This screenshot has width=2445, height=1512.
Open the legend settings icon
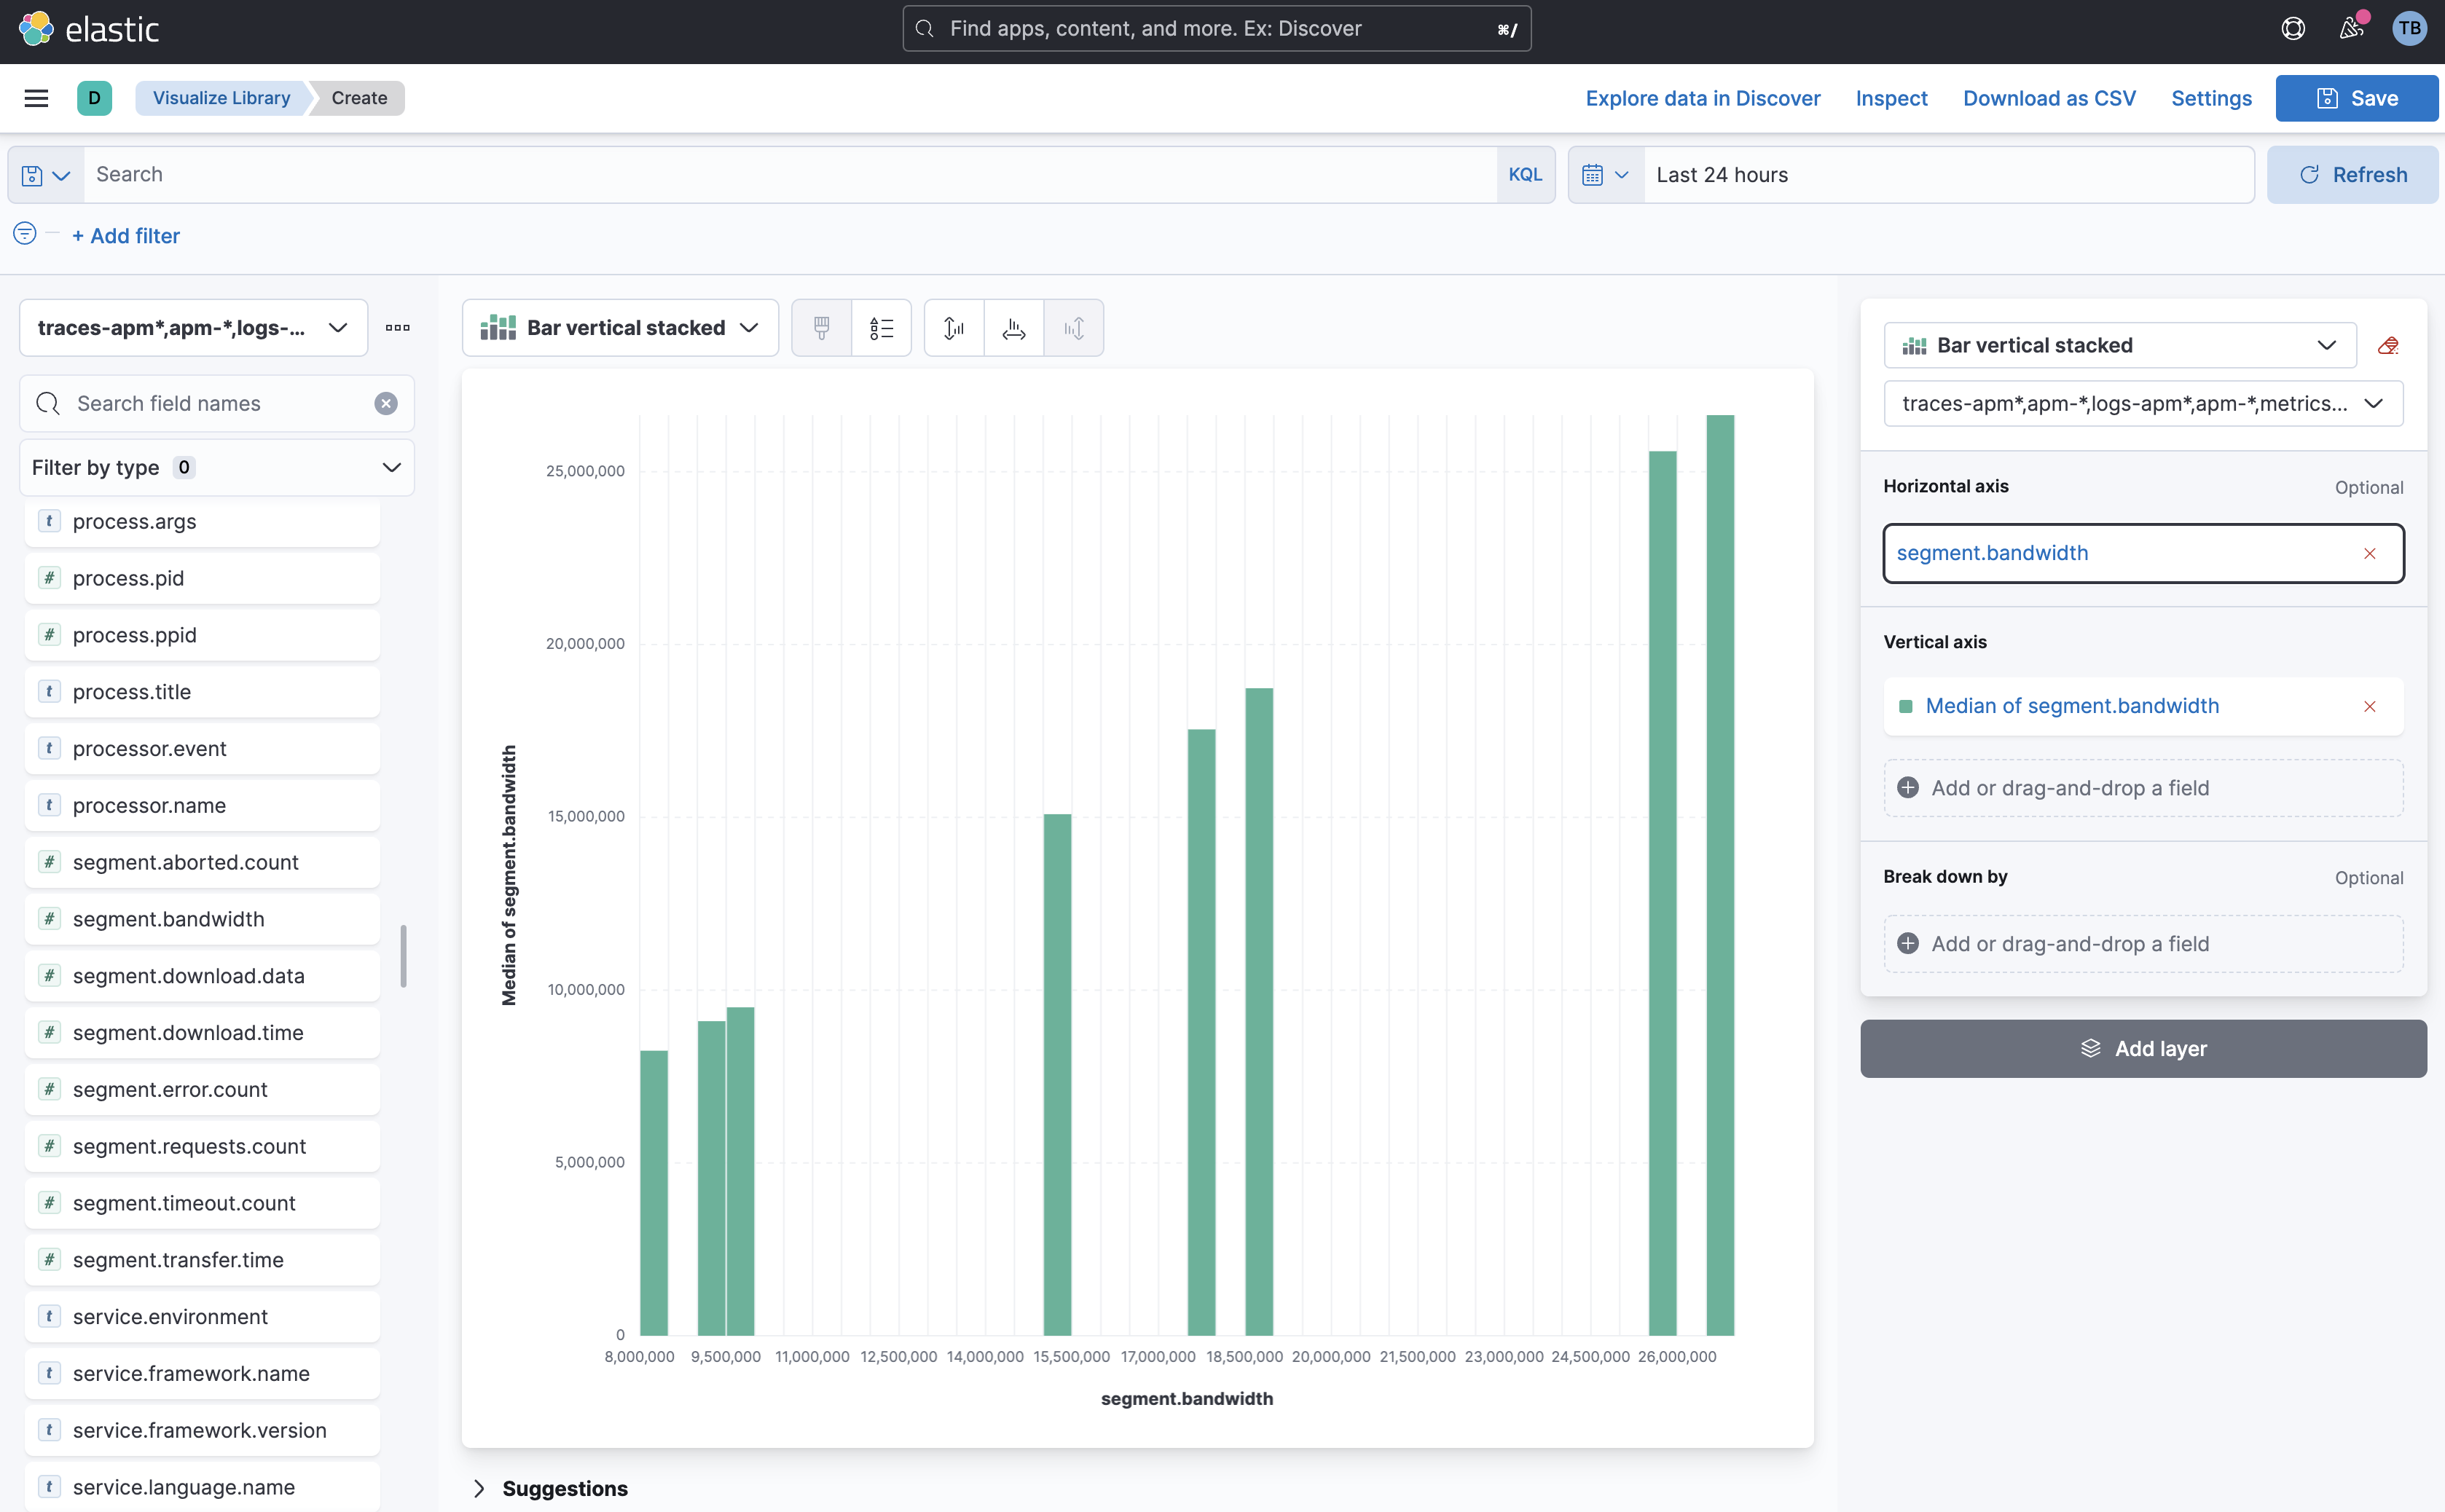[881, 328]
